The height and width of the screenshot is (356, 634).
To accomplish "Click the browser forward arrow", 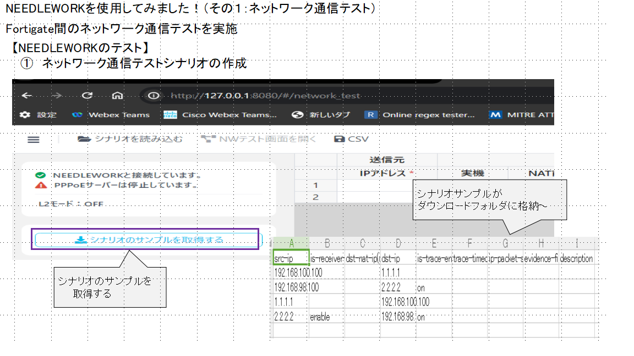I will pyautogui.click(x=57, y=96).
